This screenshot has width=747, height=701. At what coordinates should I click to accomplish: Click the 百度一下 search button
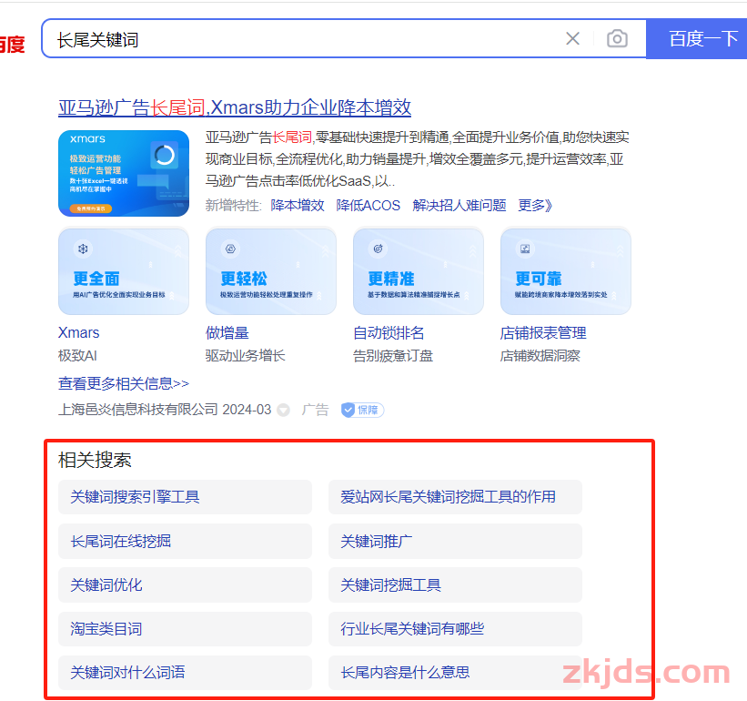click(x=696, y=39)
